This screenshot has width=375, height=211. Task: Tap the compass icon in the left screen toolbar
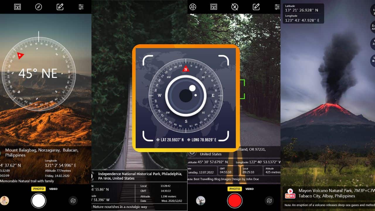(x=39, y=7)
